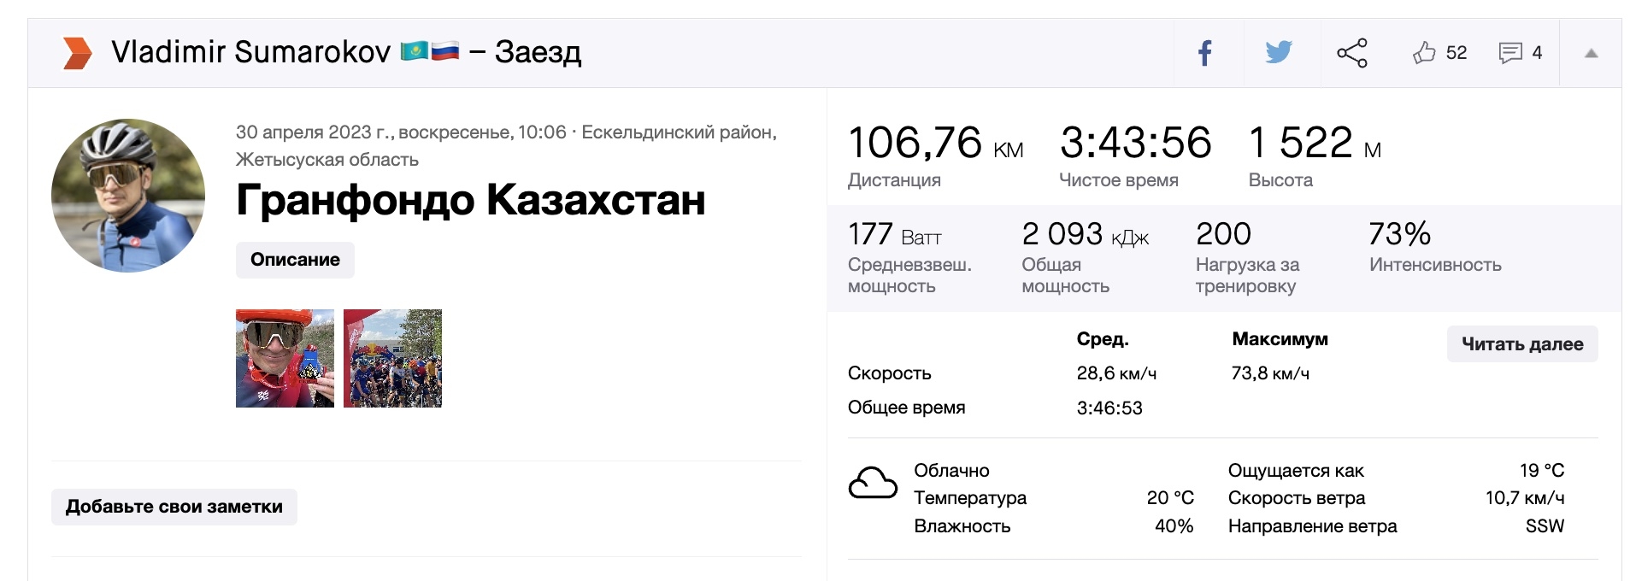This screenshot has height=581, width=1636.
Task: Click the Russian flag next to the name
Action: 444,51
